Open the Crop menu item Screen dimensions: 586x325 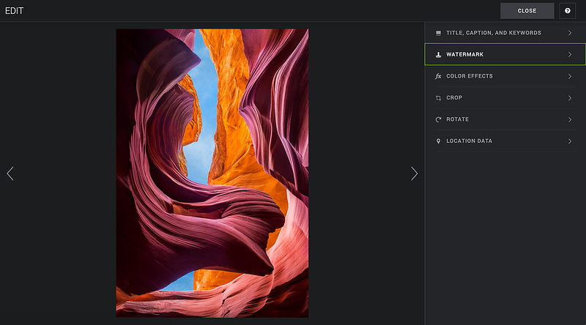pos(505,98)
